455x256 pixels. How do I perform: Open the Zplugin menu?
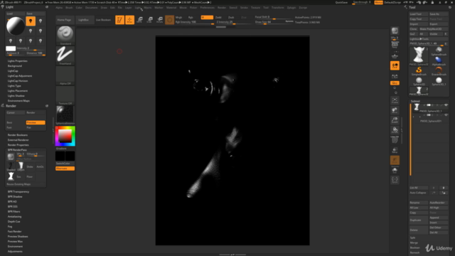[x=291, y=8]
